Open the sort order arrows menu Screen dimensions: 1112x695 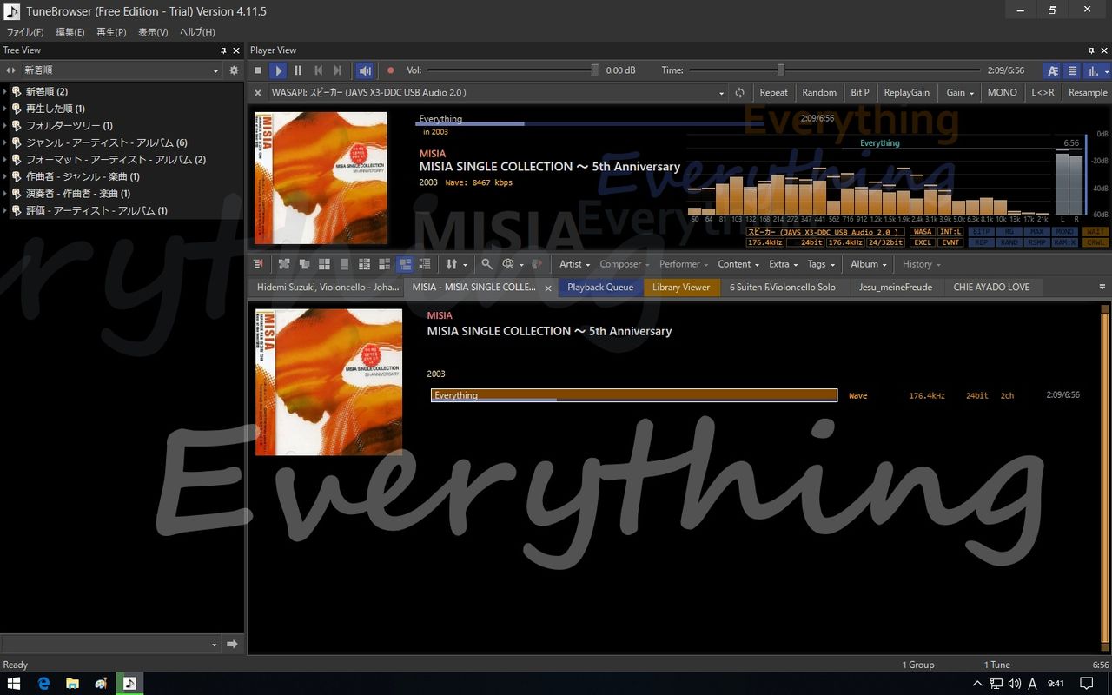[x=456, y=264]
